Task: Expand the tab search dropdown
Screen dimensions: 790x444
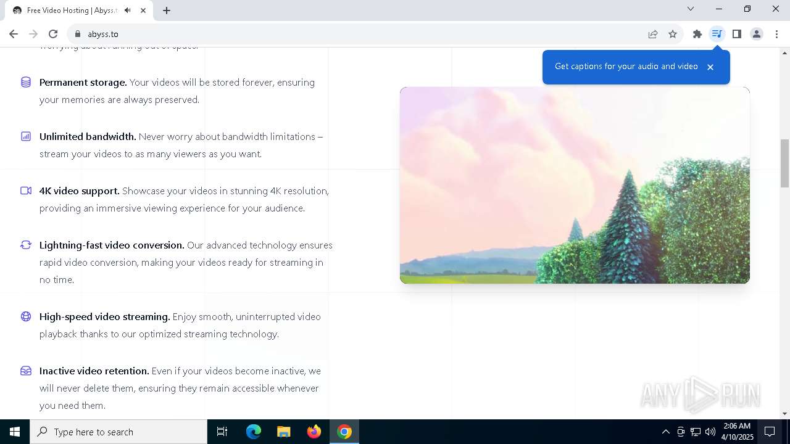Action: coord(691,9)
